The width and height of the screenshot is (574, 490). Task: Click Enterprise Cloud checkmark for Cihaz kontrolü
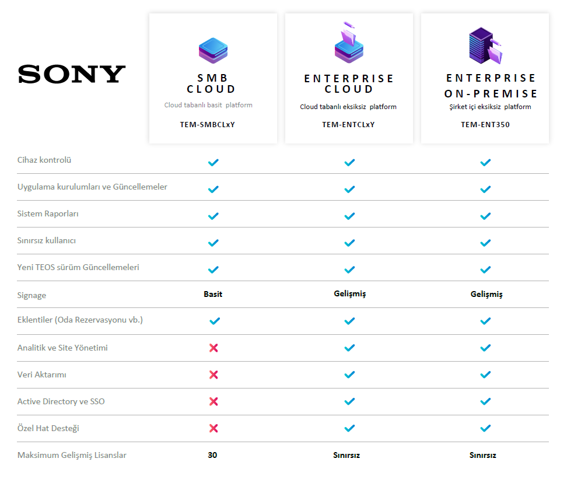[349, 163]
